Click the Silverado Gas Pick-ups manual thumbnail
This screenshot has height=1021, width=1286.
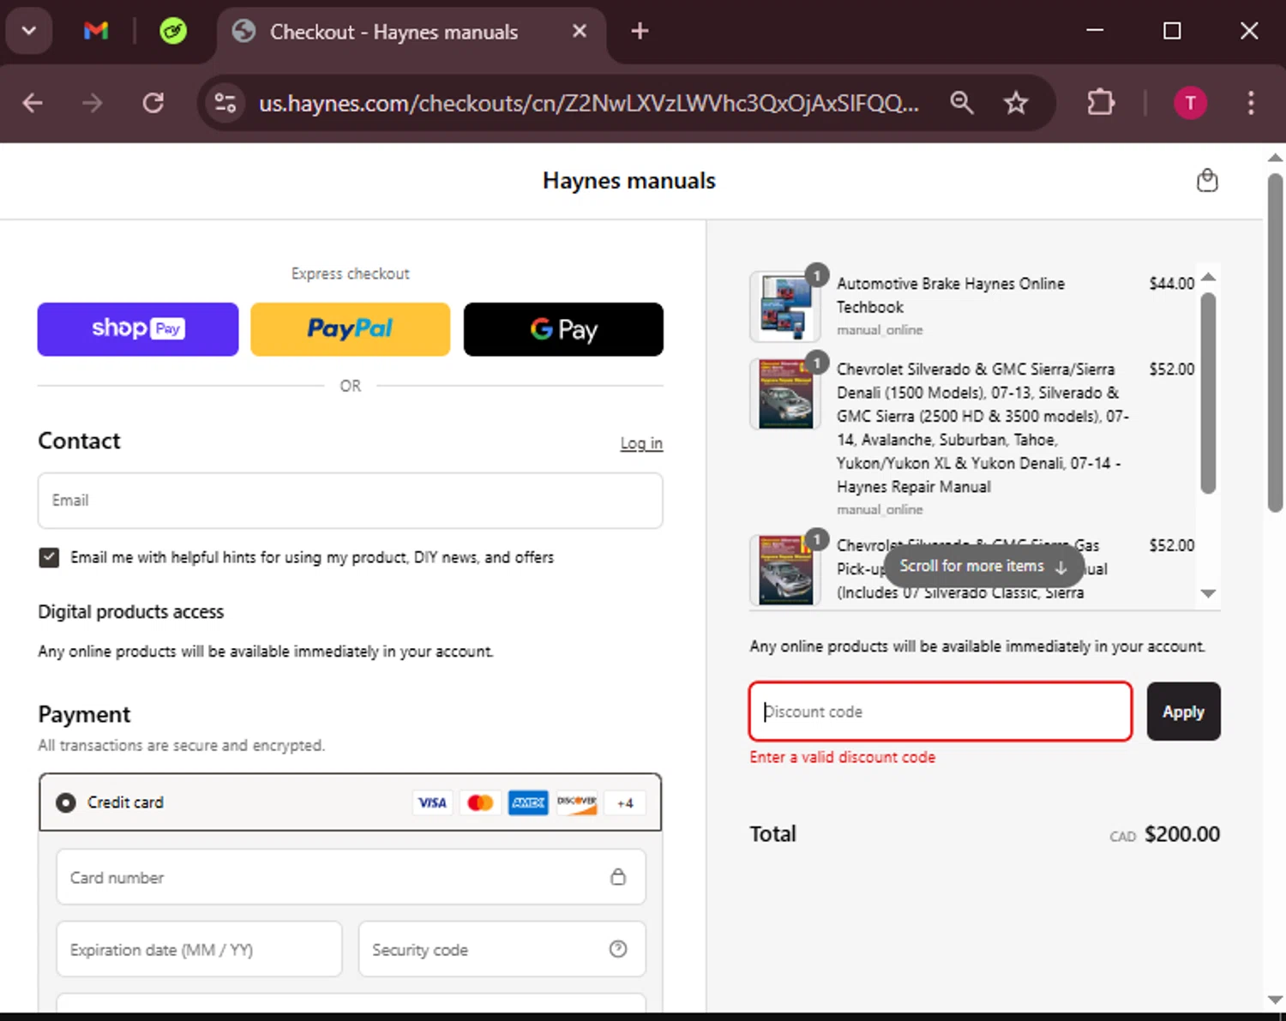[784, 570]
